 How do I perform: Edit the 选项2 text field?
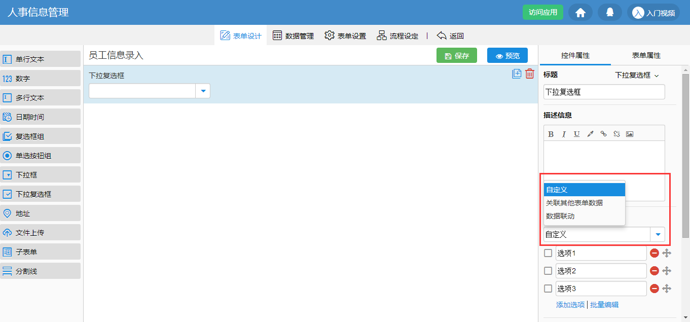(x=601, y=271)
